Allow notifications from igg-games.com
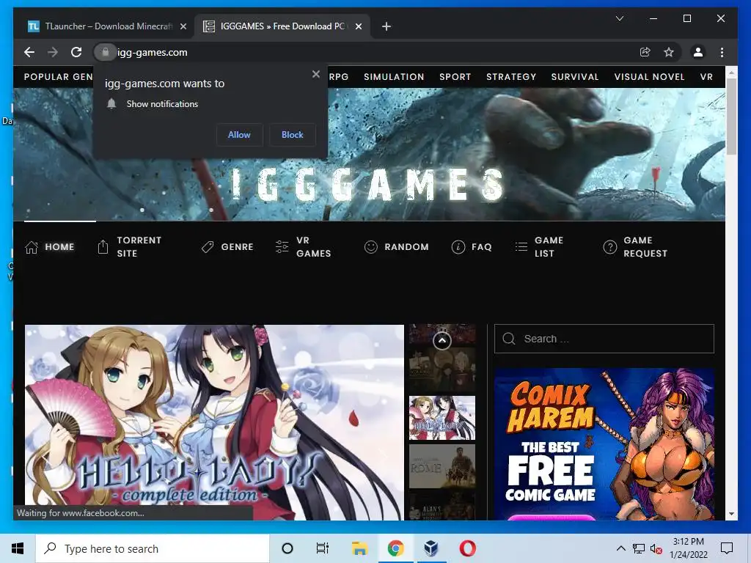This screenshot has height=563, width=751. tap(240, 135)
